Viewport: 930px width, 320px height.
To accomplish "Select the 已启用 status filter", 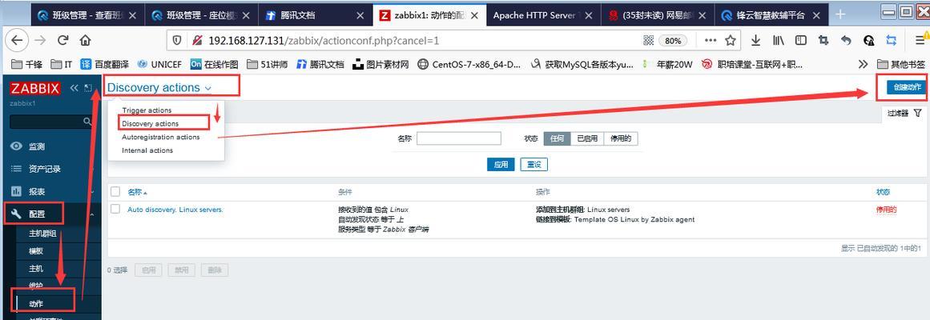I will pos(587,138).
